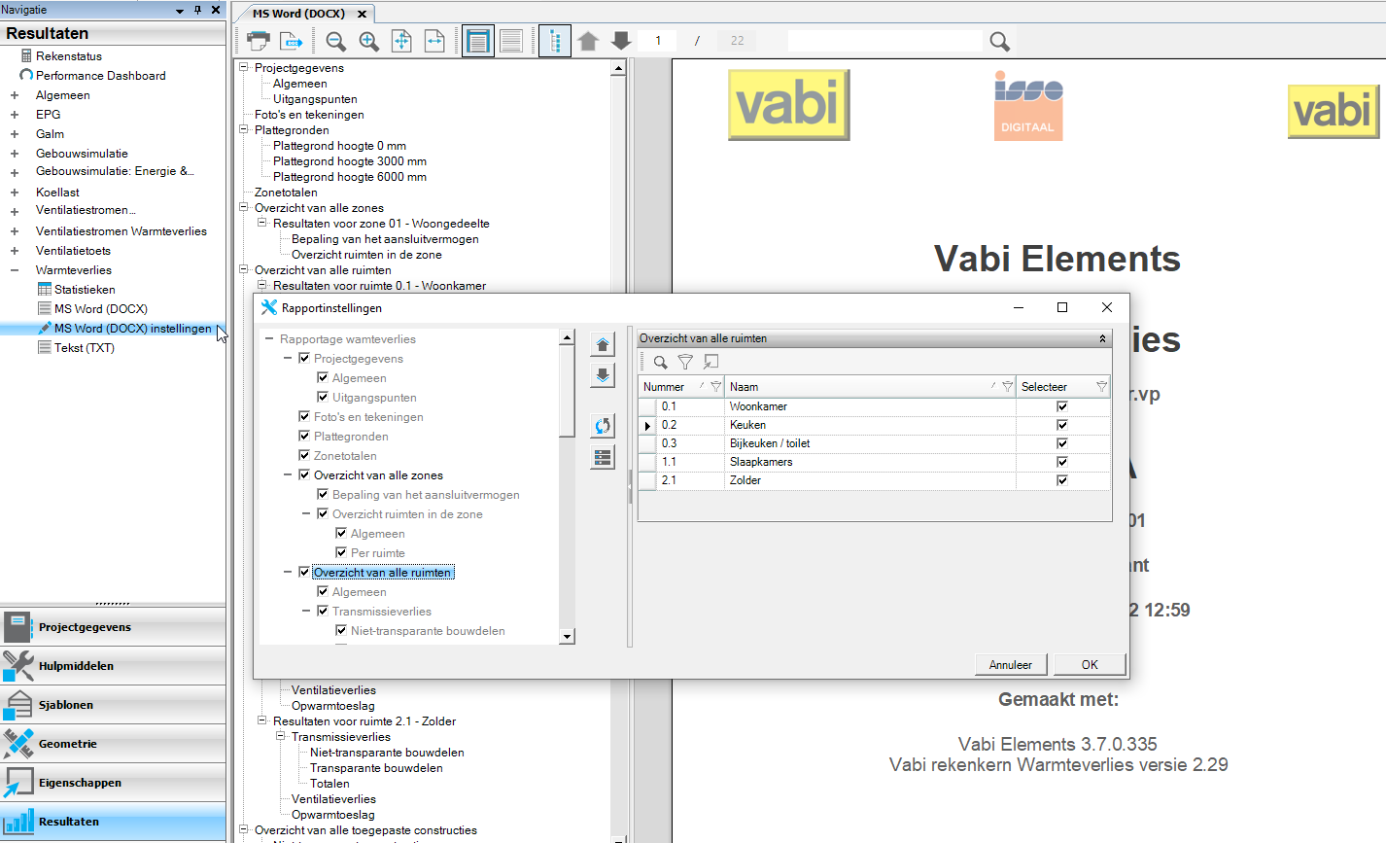The width and height of the screenshot is (1386, 843).
Task: Uncheck Selecteer checkbox for Zolder row
Action: point(1061,480)
